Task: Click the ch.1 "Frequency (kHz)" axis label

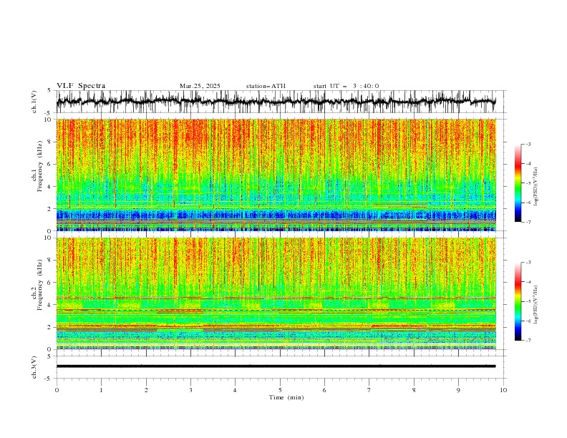Action: pyautogui.click(x=40, y=166)
